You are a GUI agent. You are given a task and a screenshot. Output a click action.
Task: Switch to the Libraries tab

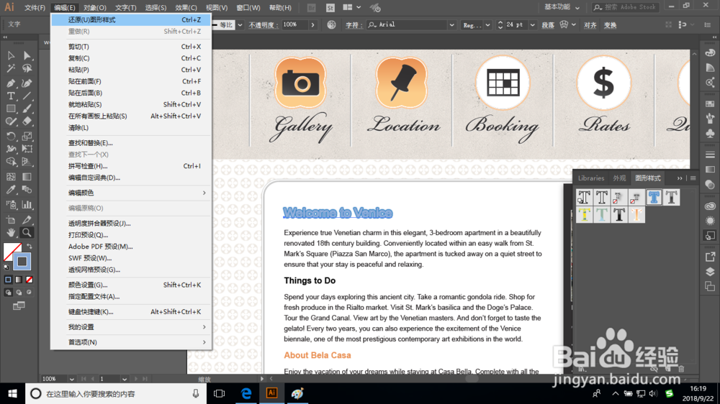[591, 178]
